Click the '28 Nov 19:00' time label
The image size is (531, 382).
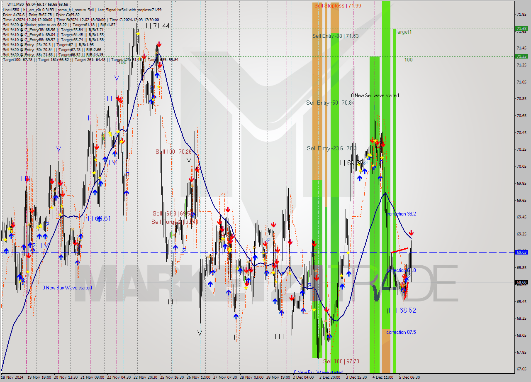278,377
